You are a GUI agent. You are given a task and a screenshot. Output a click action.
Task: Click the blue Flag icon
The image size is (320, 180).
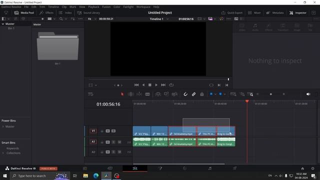pos(211,94)
